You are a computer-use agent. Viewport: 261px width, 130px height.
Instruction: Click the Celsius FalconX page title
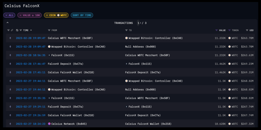(x=22, y=6)
